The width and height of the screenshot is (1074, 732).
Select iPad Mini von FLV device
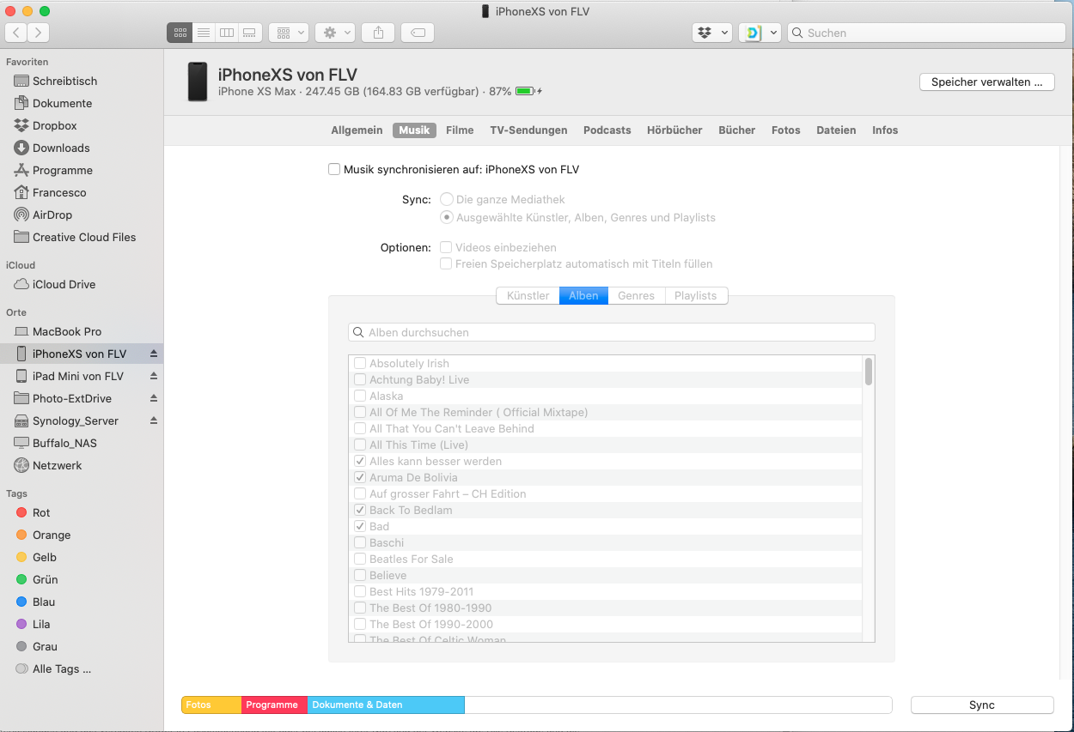click(77, 376)
